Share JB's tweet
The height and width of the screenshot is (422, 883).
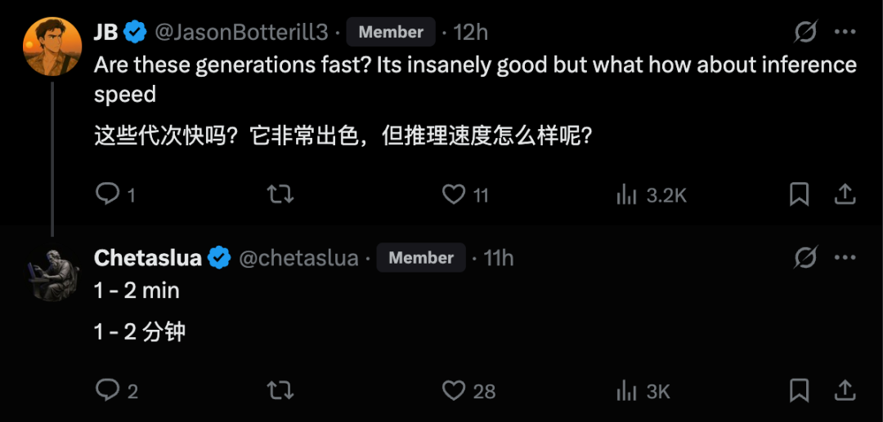click(x=844, y=194)
